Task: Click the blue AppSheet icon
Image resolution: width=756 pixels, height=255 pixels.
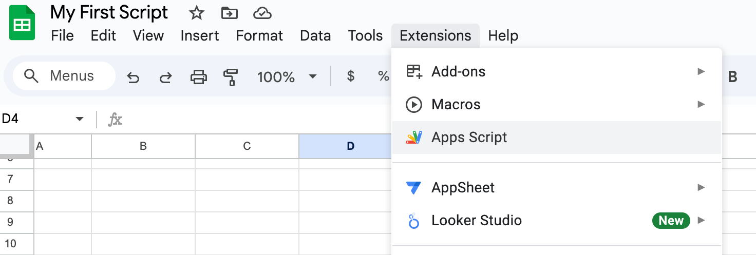Action: (413, 188)
